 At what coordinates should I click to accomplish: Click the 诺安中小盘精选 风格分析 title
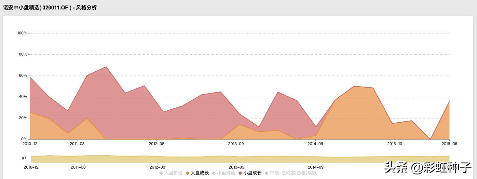click(x=50, y=7)
